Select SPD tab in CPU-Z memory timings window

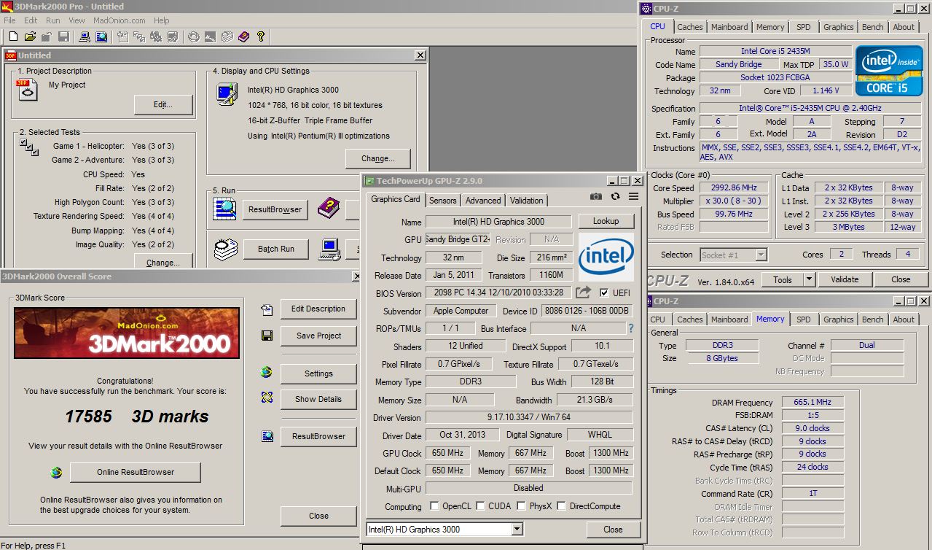pos(803,319)
